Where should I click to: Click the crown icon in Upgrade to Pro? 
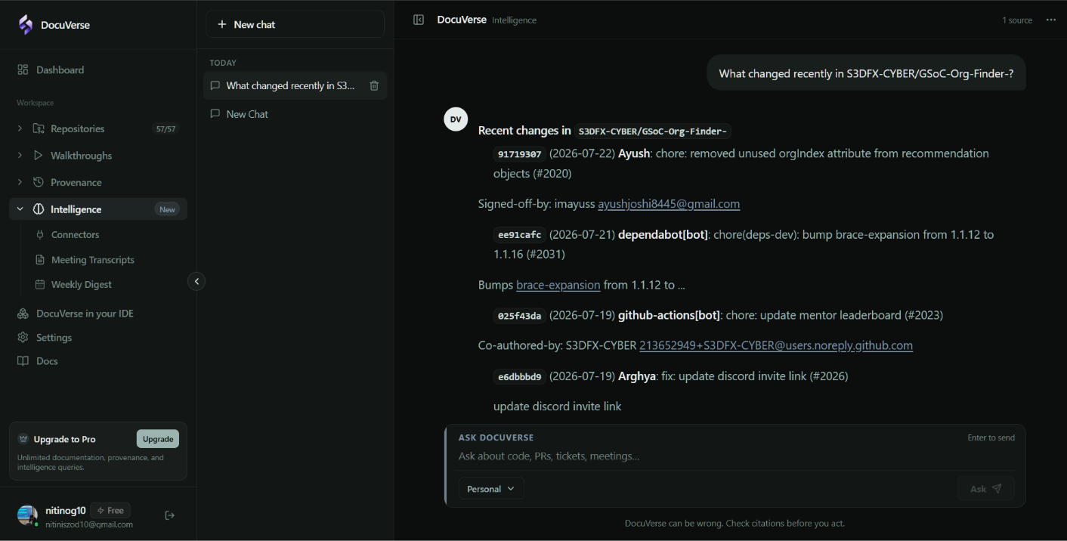(x=23, y=439)
